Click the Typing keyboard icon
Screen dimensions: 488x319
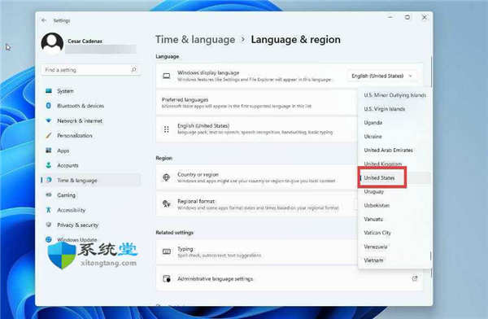tap(167, 251)
